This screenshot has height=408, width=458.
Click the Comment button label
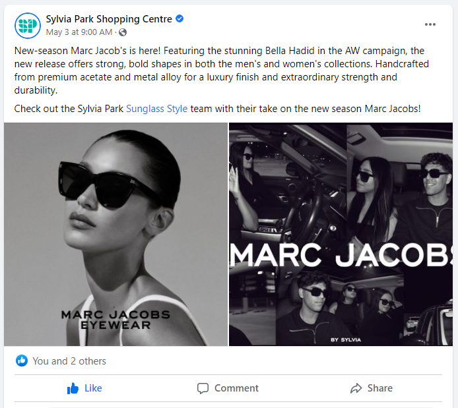click(236, 388)
